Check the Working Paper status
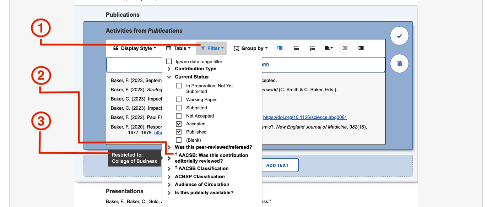 (x=179, y=100)
